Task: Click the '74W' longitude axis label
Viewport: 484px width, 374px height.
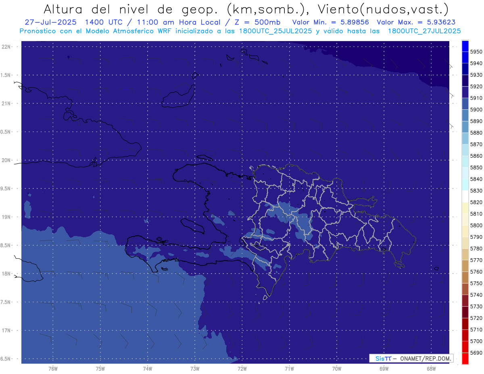Action: pos(148,368)
